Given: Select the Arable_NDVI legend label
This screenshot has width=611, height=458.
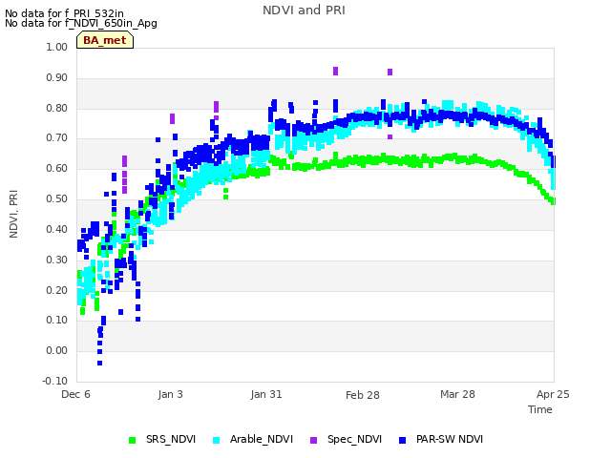Looking at the screenshot, I should click(261, 439).
